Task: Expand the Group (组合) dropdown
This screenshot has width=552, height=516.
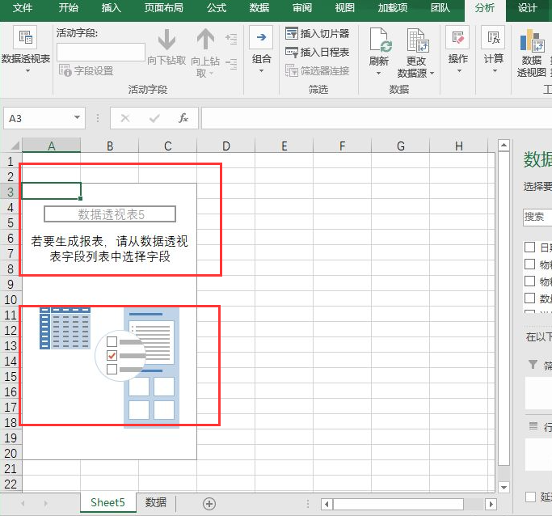Action: pyautogui.click(x=261, y=71)
